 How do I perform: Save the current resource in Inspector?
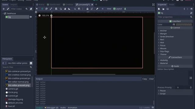pos(168,9)
